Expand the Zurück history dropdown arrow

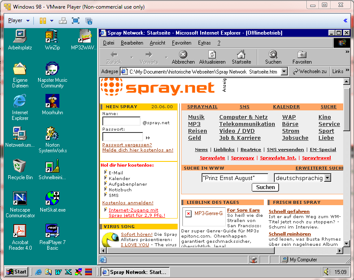point(132,58)
